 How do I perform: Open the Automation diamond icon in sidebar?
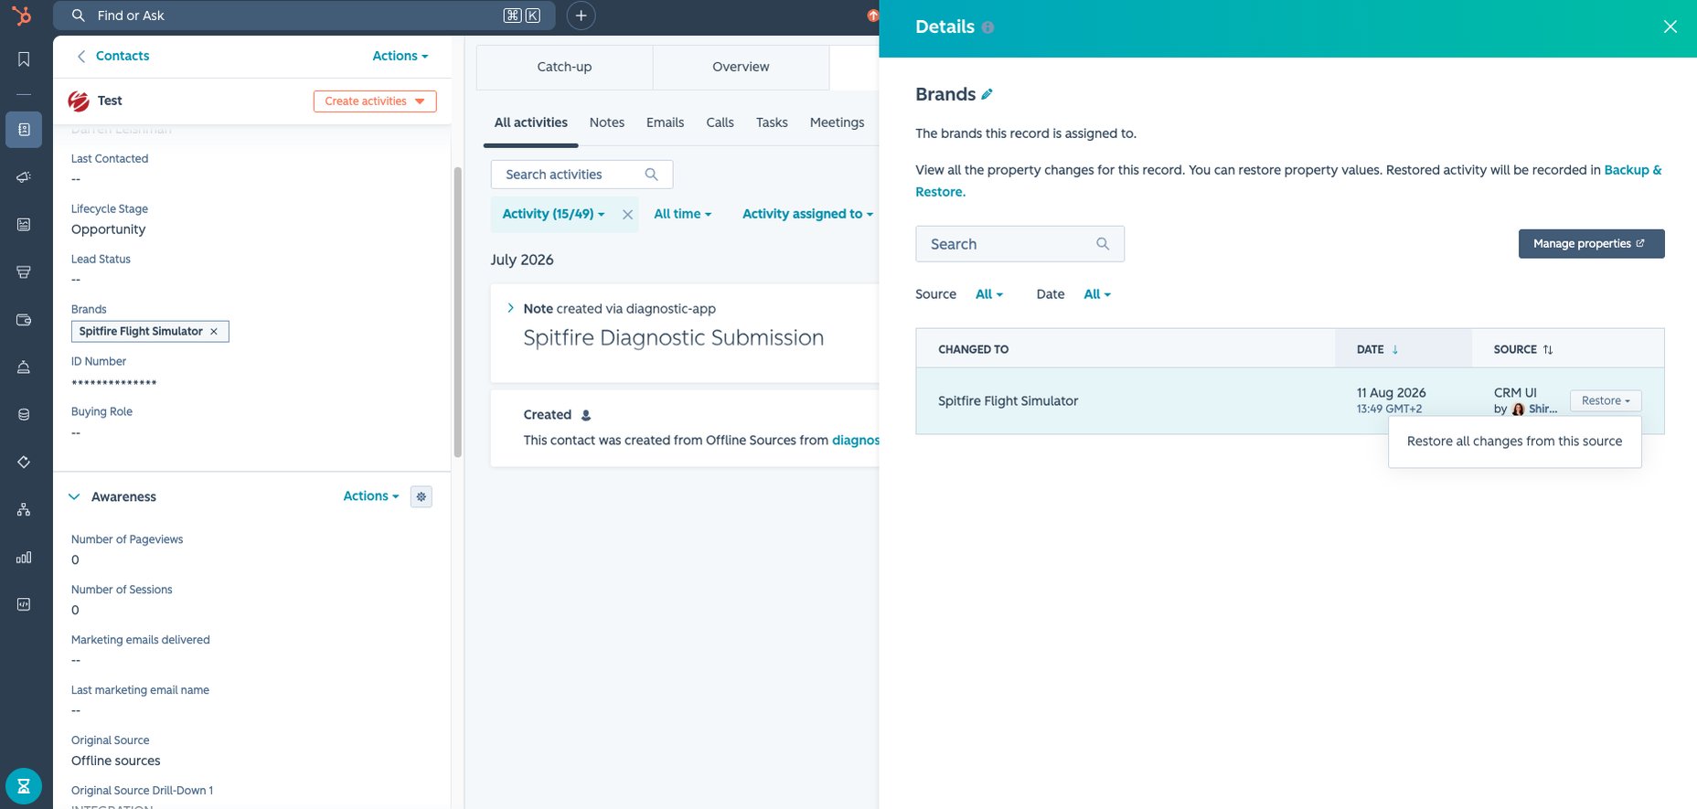click(24, 463)
